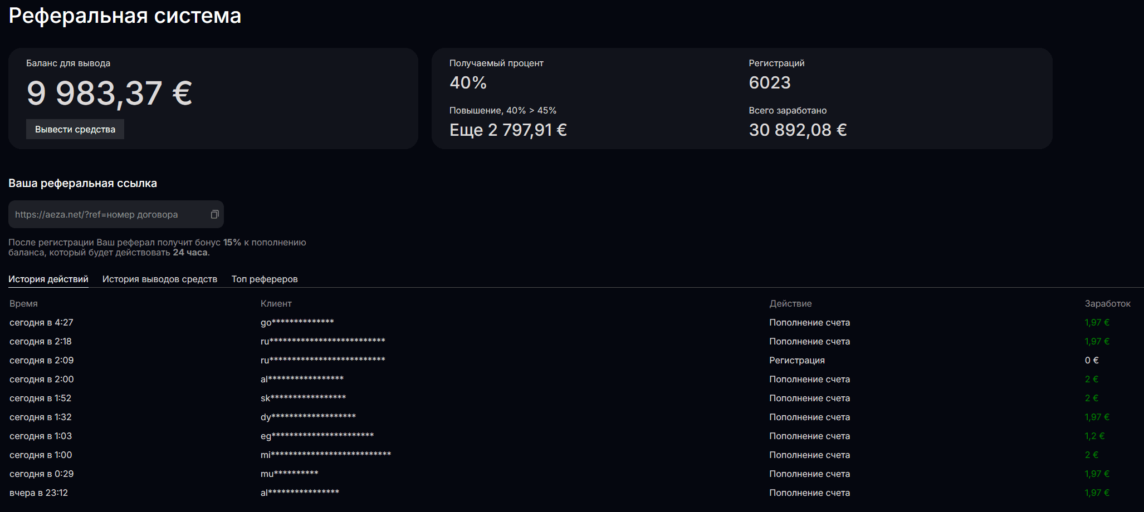
Task: Click the Клиент column header
Action: point(276,303)
